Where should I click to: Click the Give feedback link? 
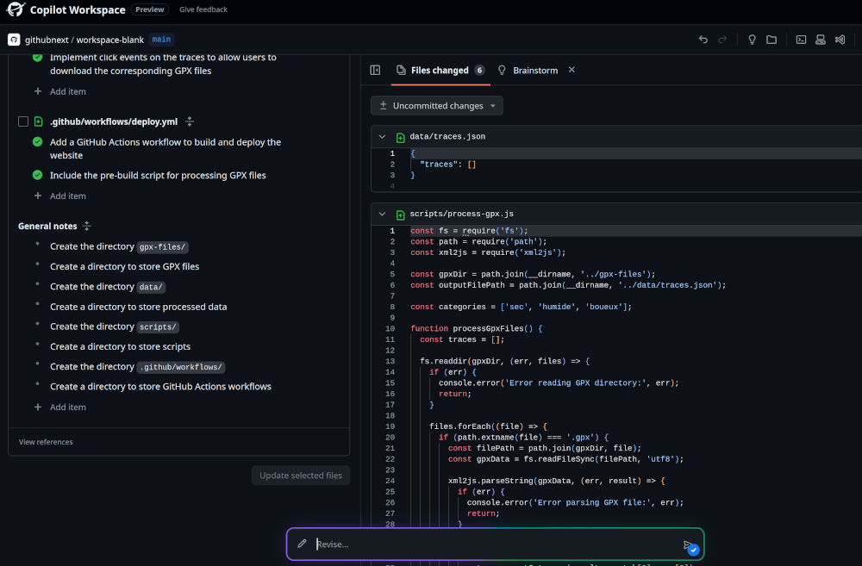tap(203, 9)
